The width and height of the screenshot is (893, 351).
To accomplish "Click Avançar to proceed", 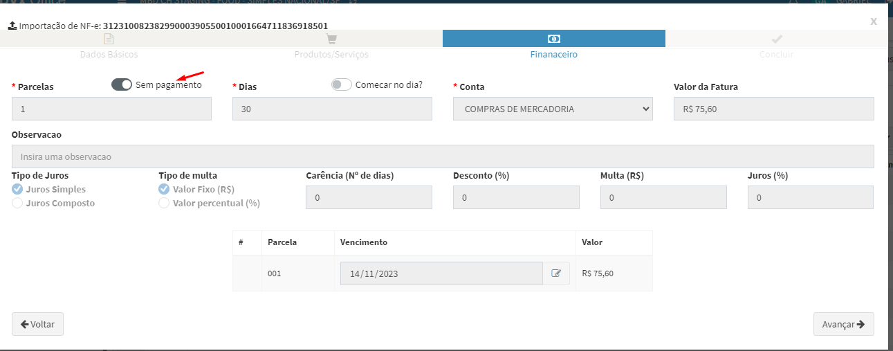I will tap(843, 324).
